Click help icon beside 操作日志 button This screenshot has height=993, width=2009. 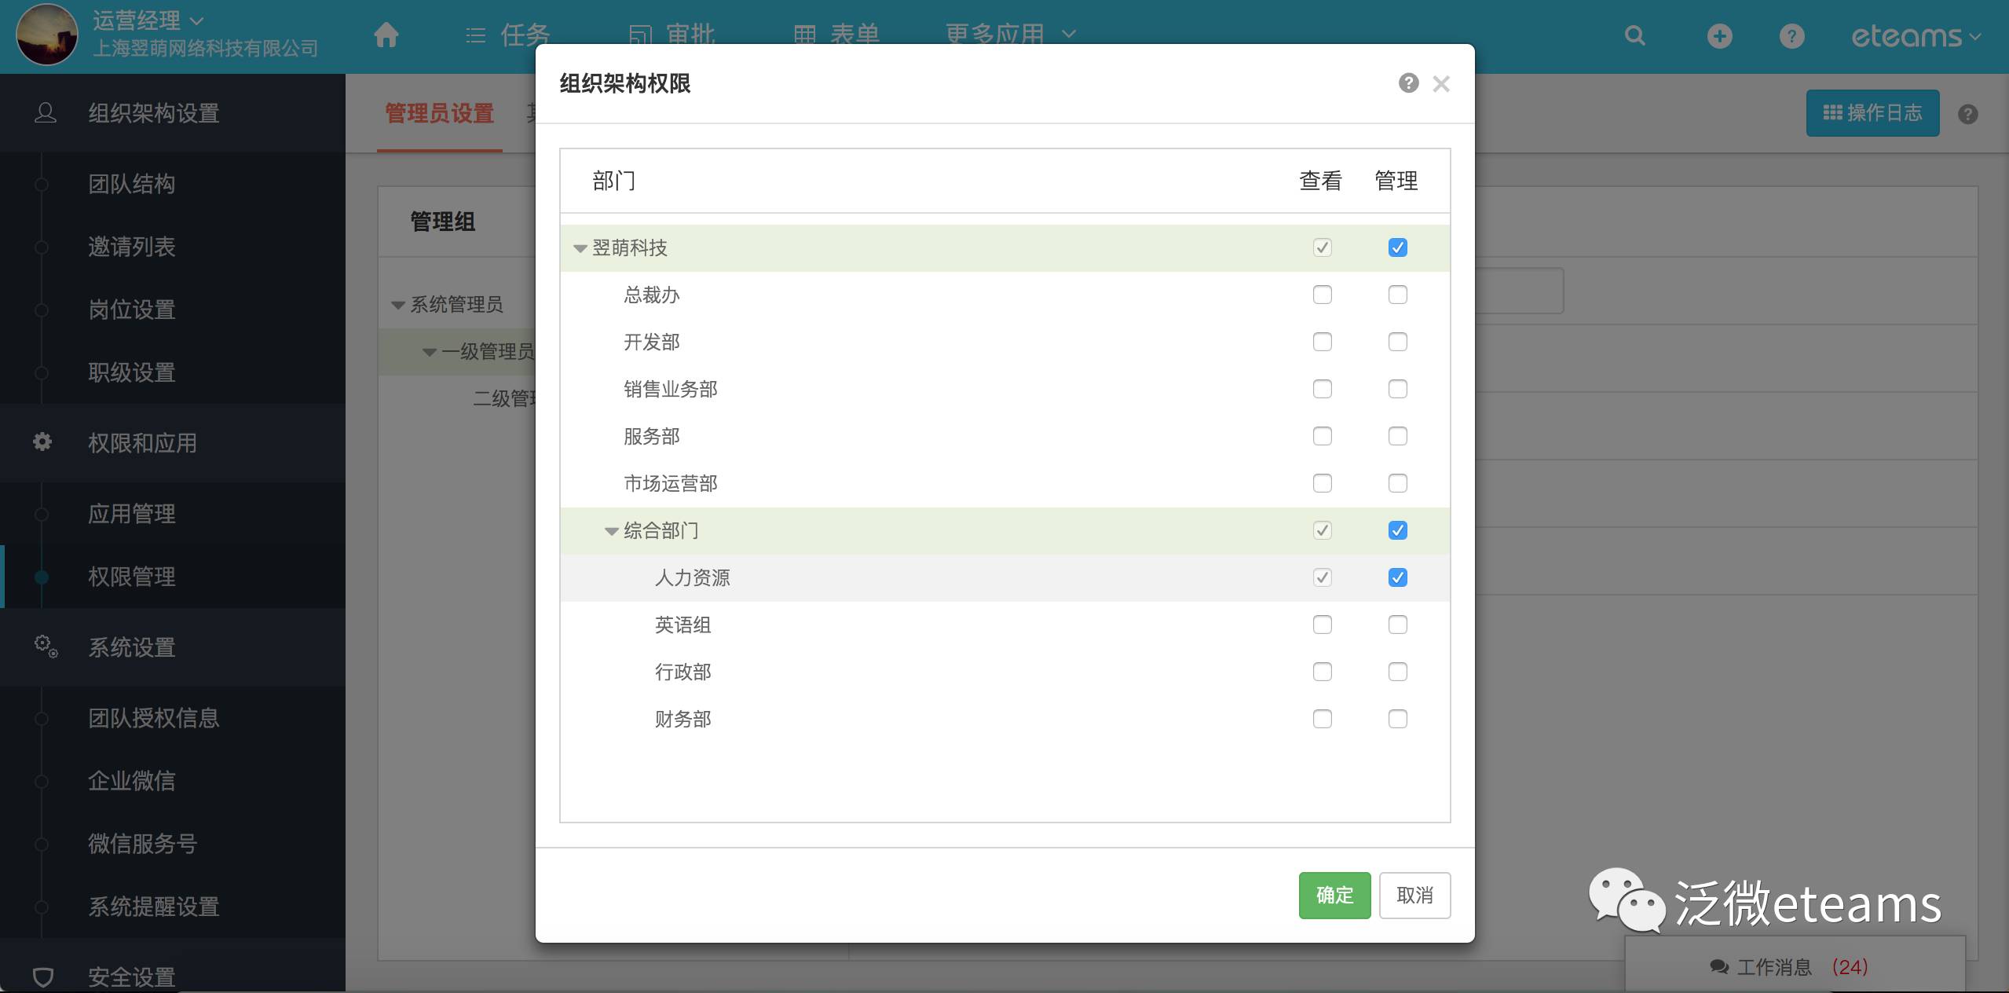(x=1967, y=115)
